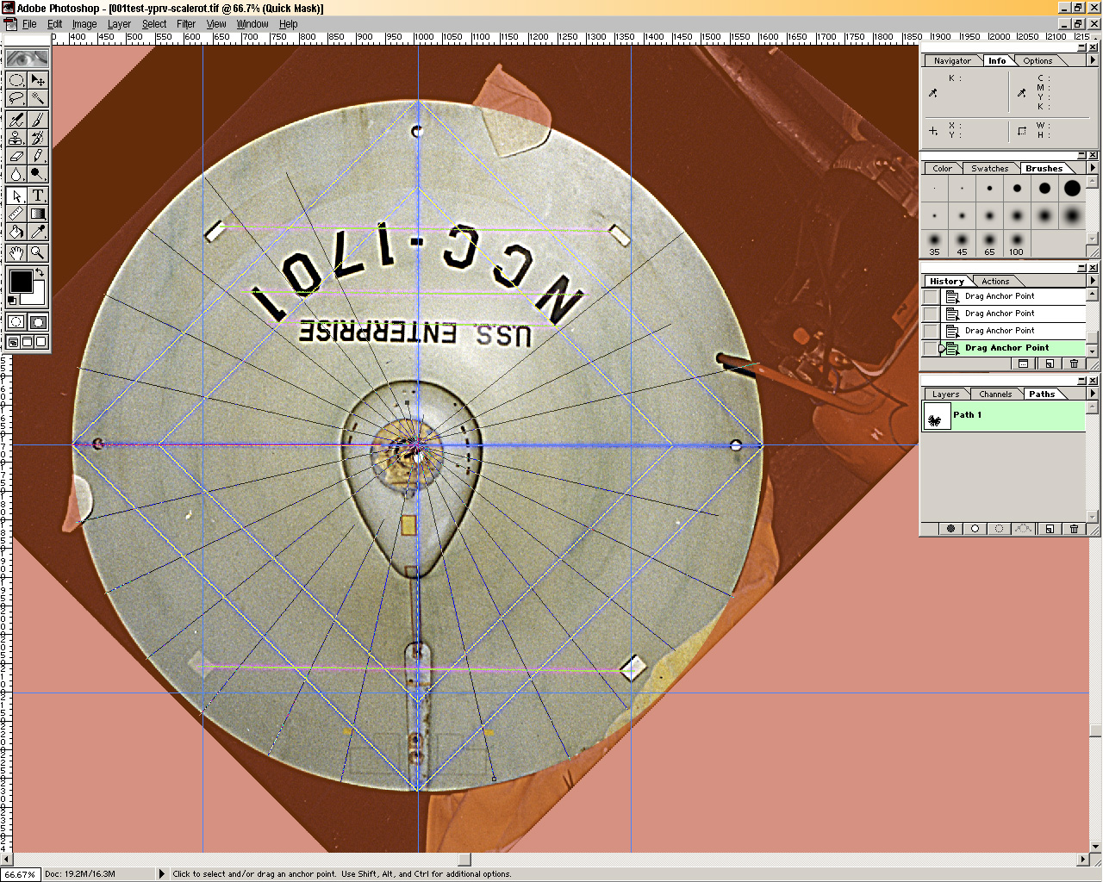Screen dimensions: 1103x882
Task: Select the first Drag Anchor Point history state
Action: [1000, 296]
